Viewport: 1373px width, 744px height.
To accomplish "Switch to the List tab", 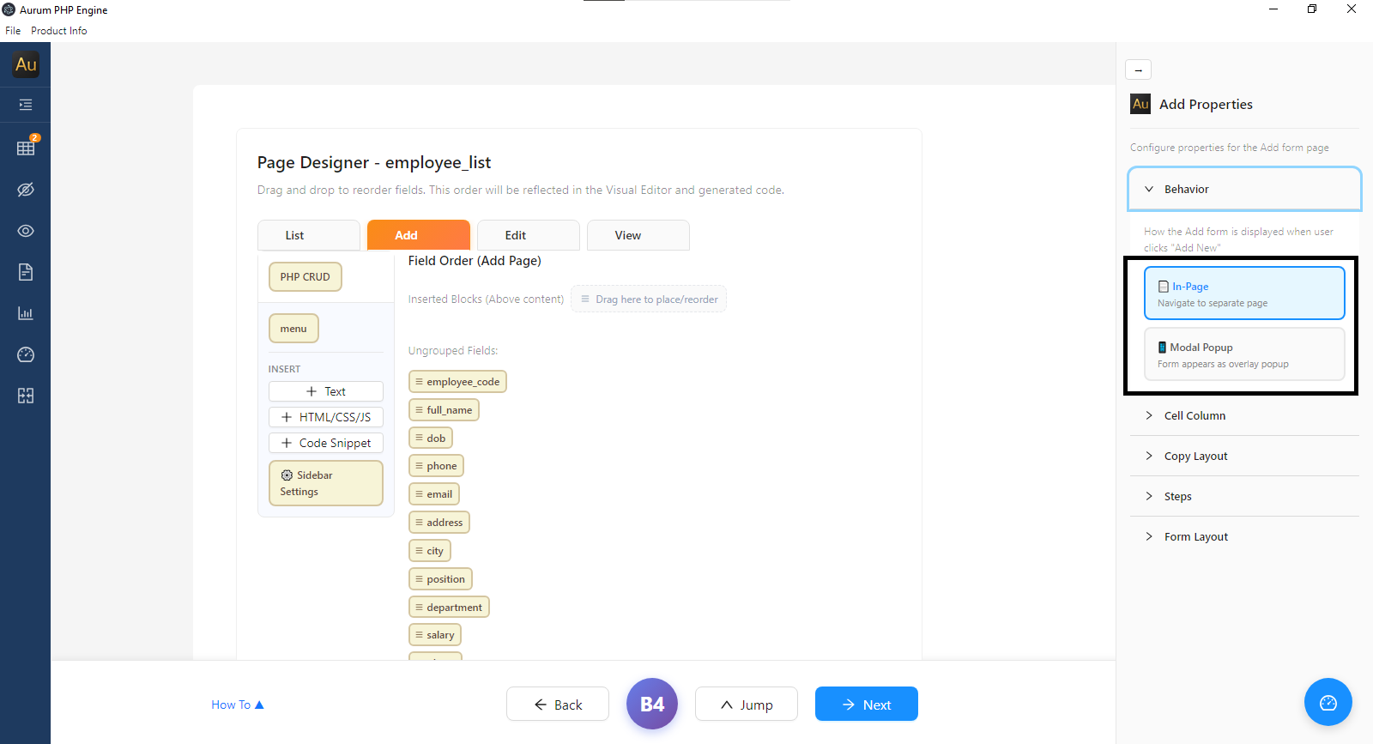I will pyautogui.click(x=309, y=235).
